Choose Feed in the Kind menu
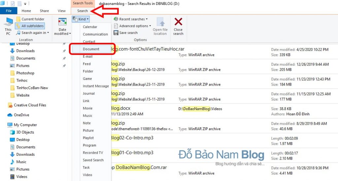The height and width of the screenshot is (181, 338). click(x=92, y=64)
